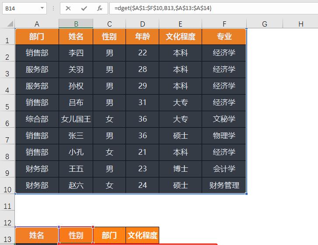The height and width of the screenshot is (245, 318).
Task: Select cell with name 张三
Action: tap(76, 136)
